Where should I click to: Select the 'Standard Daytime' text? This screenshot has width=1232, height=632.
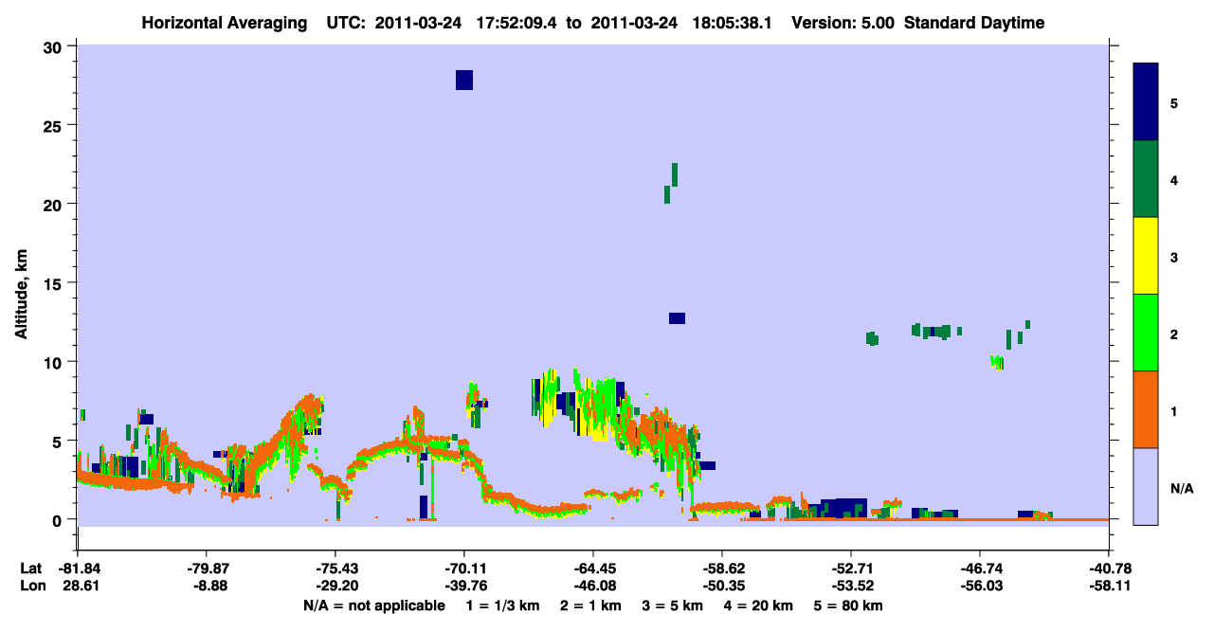coord(974,23)
